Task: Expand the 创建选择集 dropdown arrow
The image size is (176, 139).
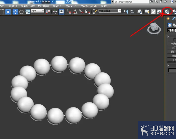Action: tap(120, 11)
